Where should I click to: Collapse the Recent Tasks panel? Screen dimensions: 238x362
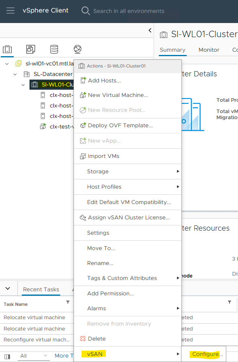pyautogui.click(x=8, y=288)
